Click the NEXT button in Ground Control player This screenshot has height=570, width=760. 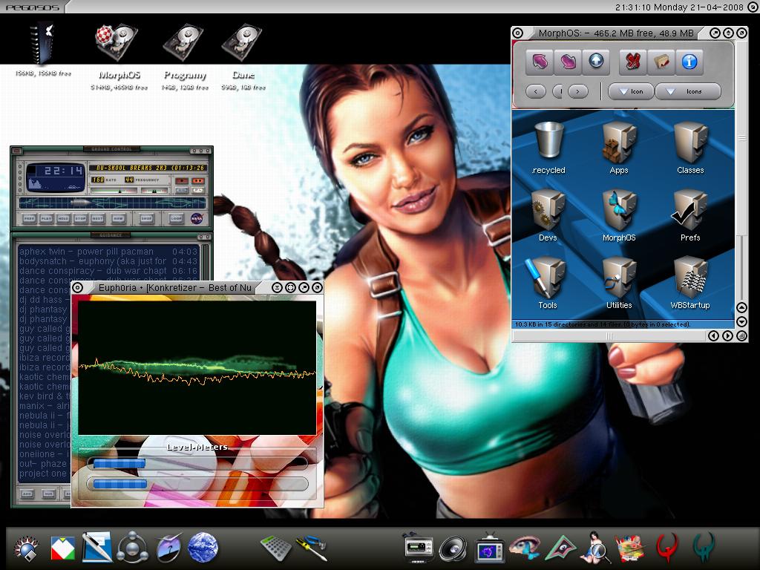tap(97, 219)
